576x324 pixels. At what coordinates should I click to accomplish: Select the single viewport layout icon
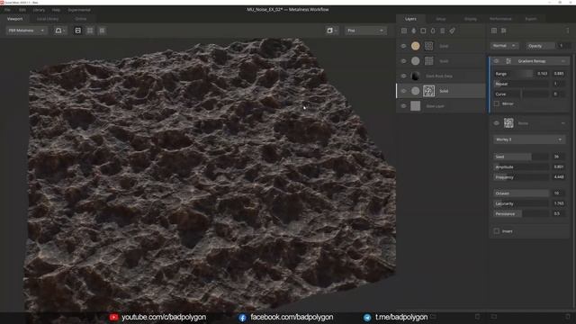pyautogui.click(x=78, y=31)
